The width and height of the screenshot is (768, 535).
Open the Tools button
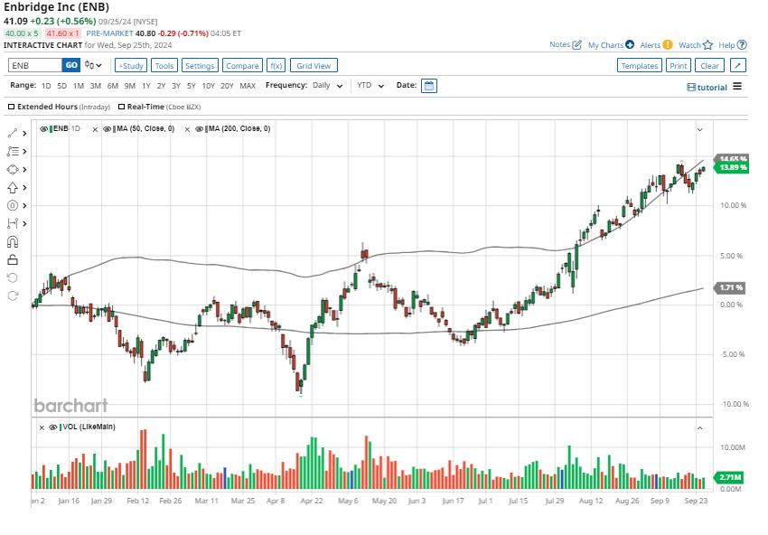coord(164,66)
